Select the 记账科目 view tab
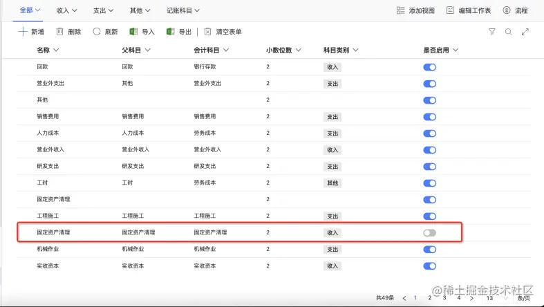Image resolution: width=544 pixels, height=307 pixels. click(183, 10)
